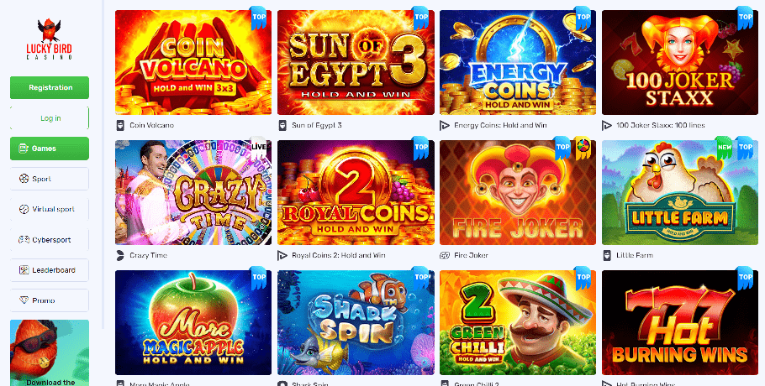
Task: Click the colorful wheel badge on Fire Joker
Action: pos(583,148)
